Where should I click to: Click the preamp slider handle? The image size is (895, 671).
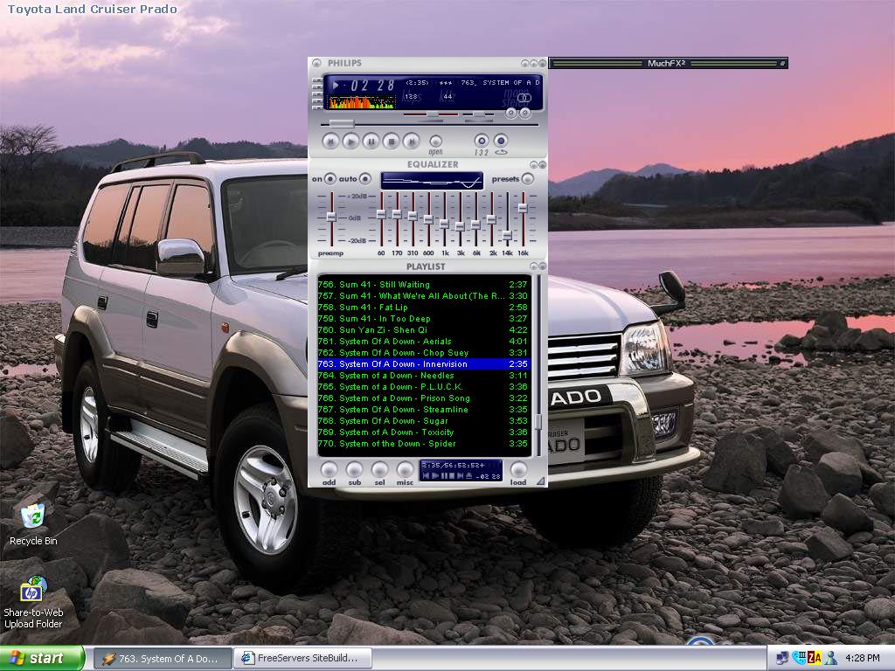(331, 217)
